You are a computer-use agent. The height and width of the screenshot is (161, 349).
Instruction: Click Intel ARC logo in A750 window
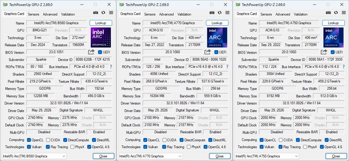point(333,37)
